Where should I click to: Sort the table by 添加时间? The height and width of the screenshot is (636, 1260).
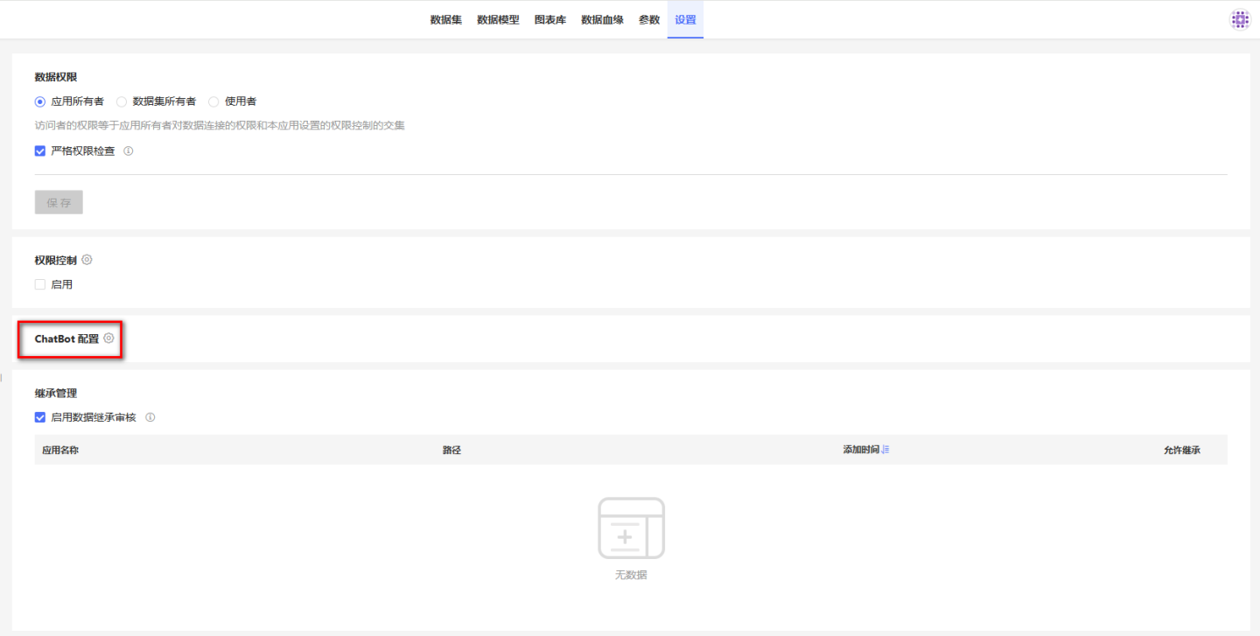click(885, 450)
